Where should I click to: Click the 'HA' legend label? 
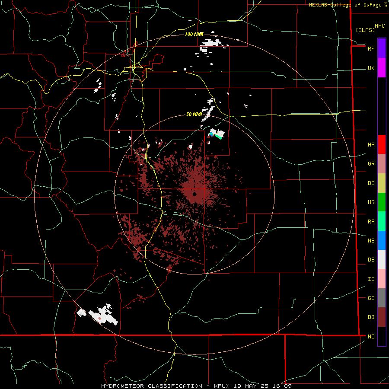[371, 144]
